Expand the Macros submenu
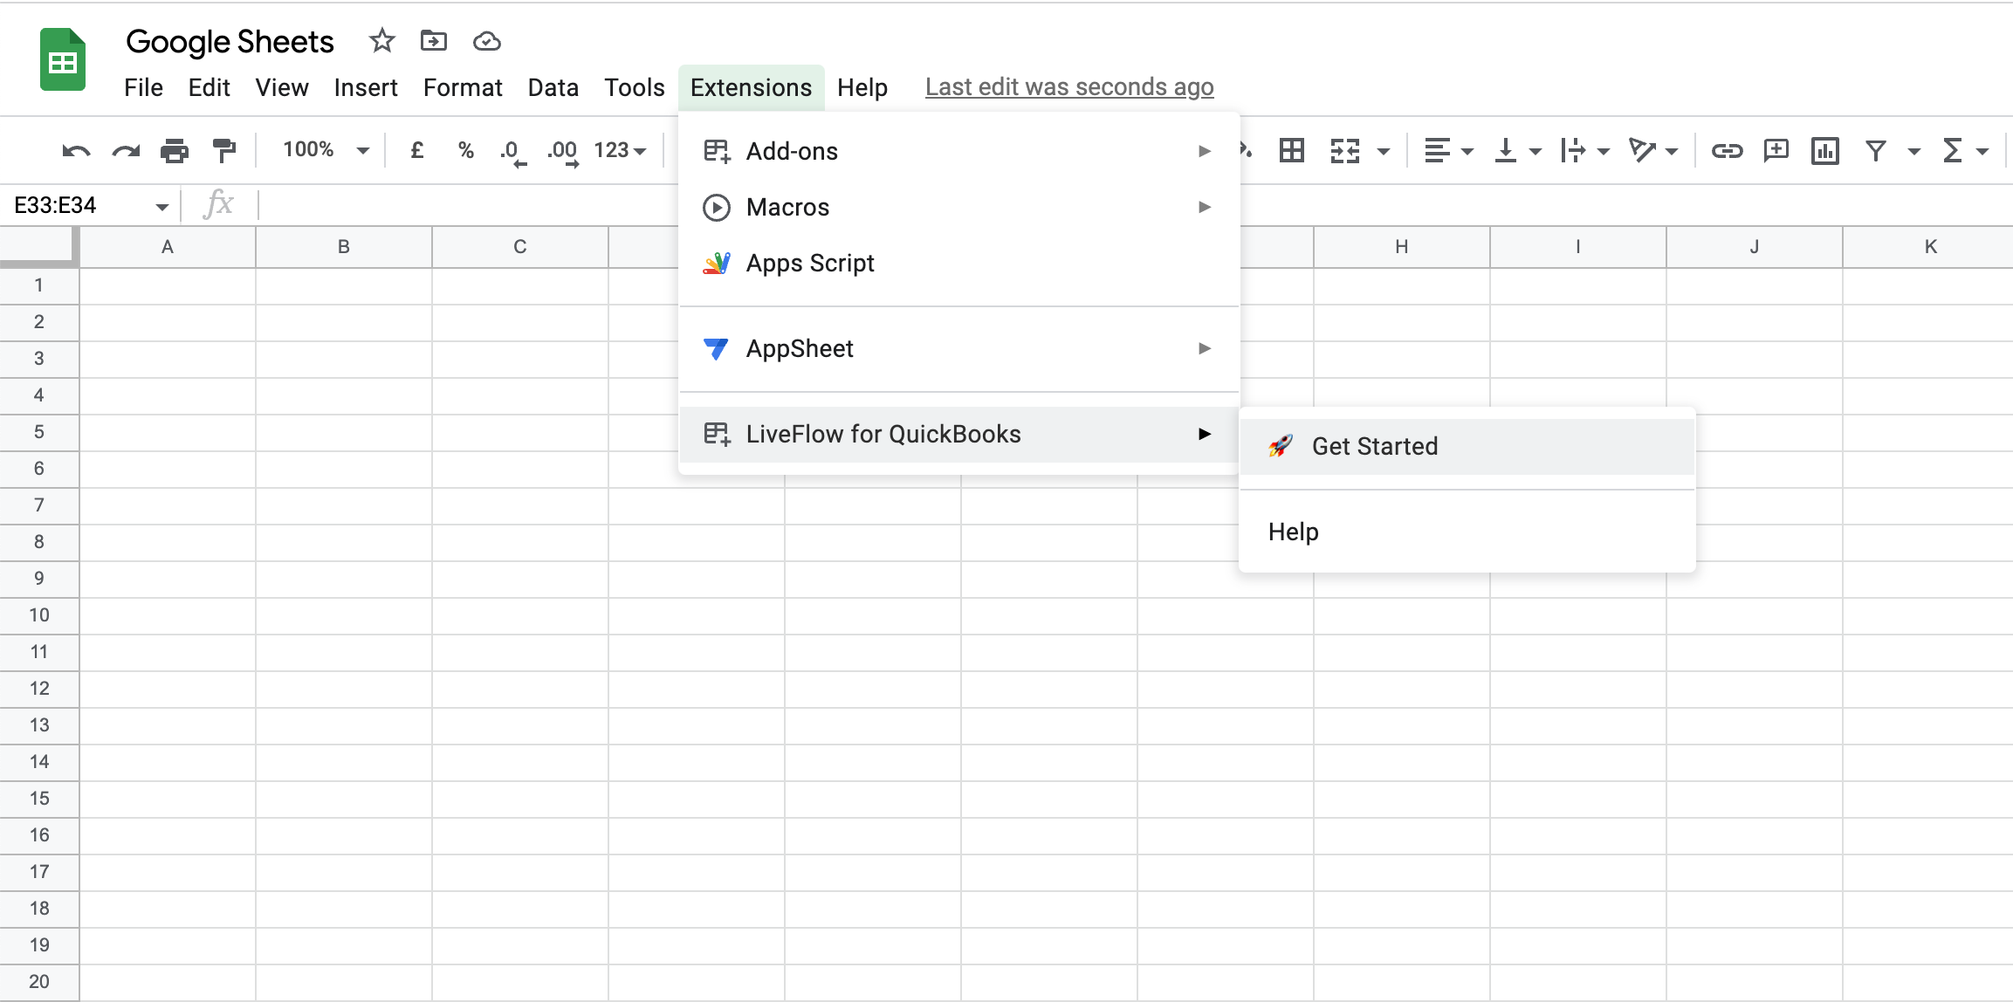 [958, 207]
